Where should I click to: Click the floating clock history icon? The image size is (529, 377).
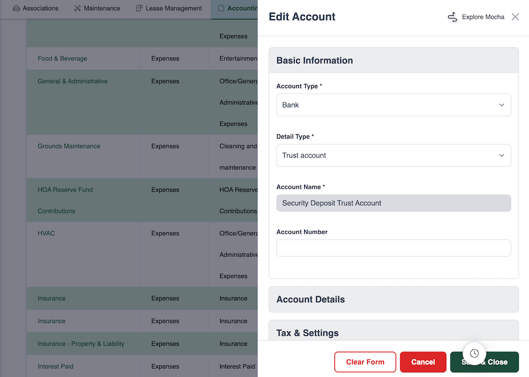coord(475,353)
